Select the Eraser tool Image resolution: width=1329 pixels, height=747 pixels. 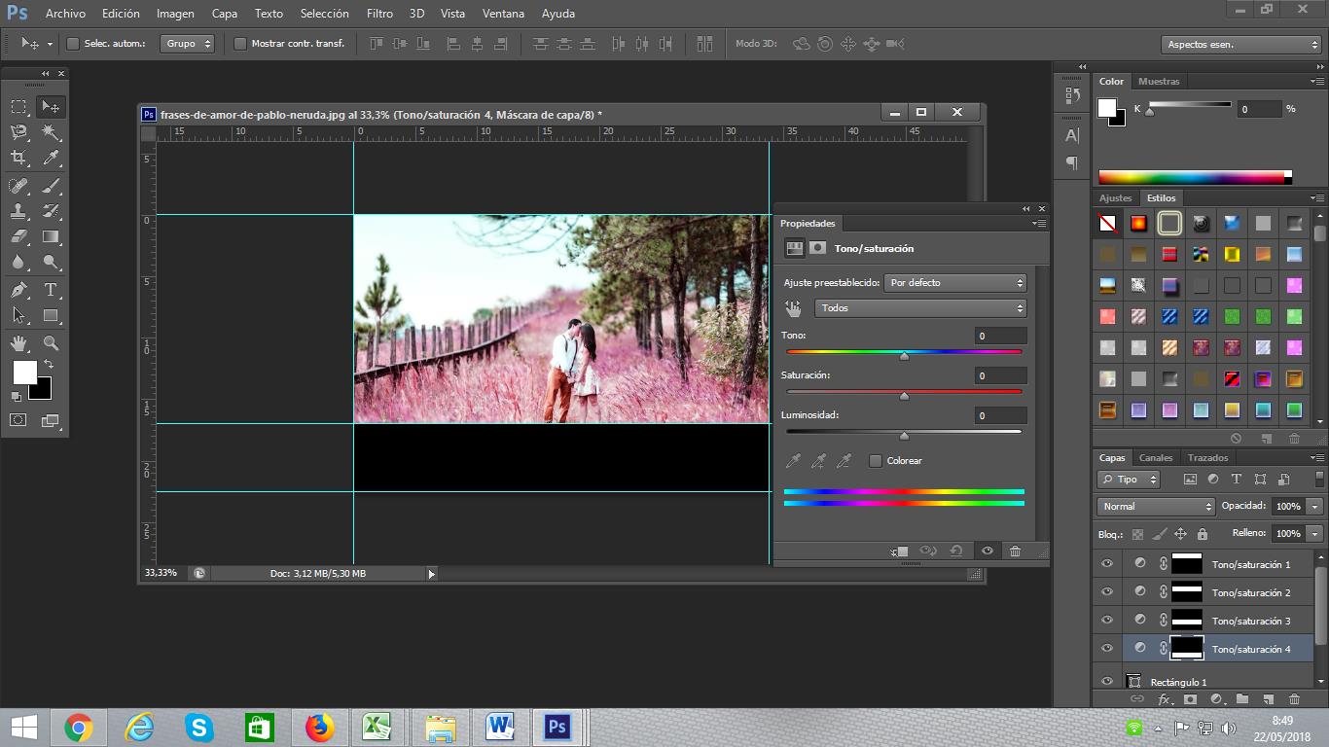[x=19, y=236]
